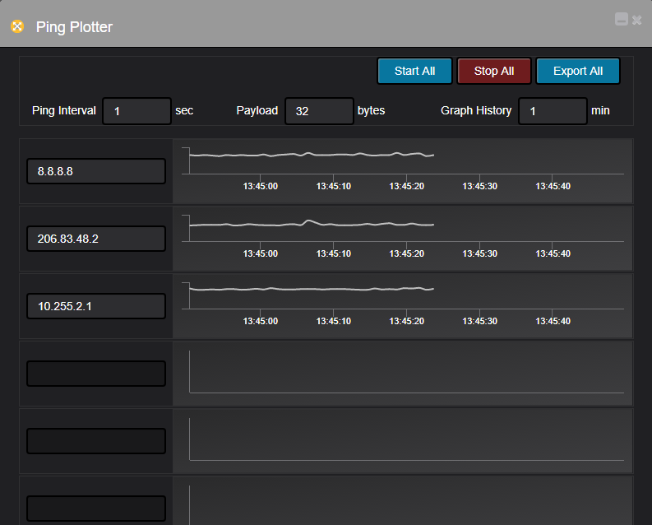The height and width of the screenshot is (525, 652).
Task: Click 13:45:10 label on 8.8.8.8 graph
Action: point(334,186)
